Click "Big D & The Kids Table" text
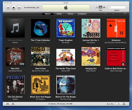Image resolution: width=132 pixels, height=110 pixels. click(x=40, y=71)
